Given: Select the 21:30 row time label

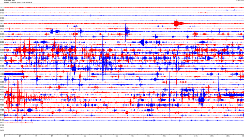Looking at the screenshot, I should (x=2, y=120).
